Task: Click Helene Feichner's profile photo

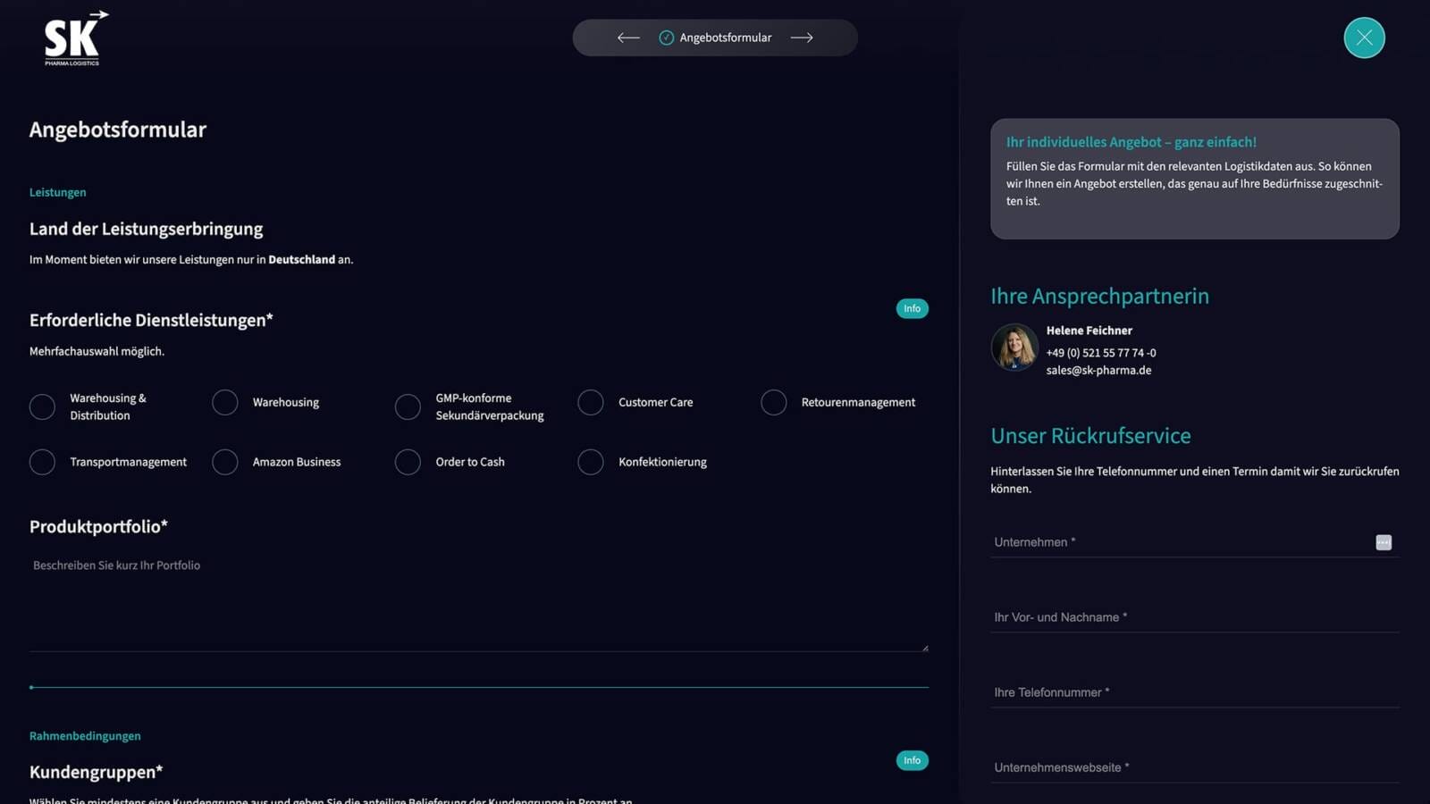Action: tap(1014, 347)
